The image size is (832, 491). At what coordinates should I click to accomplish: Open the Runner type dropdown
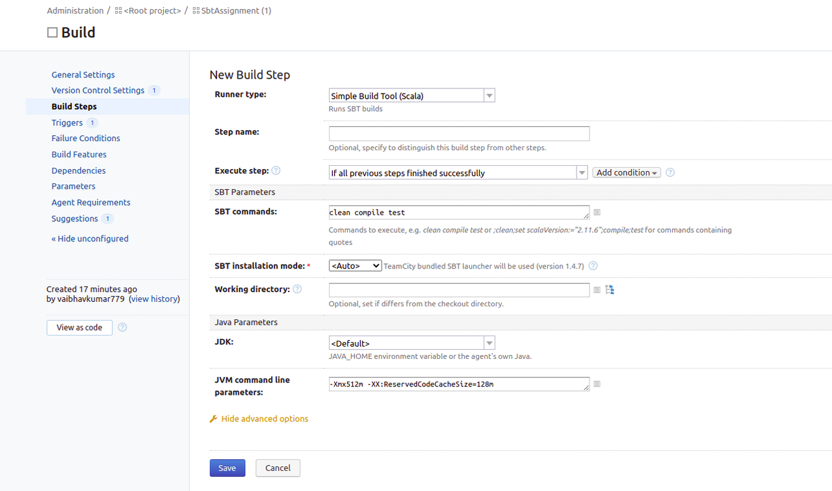(x=489, y=95)
